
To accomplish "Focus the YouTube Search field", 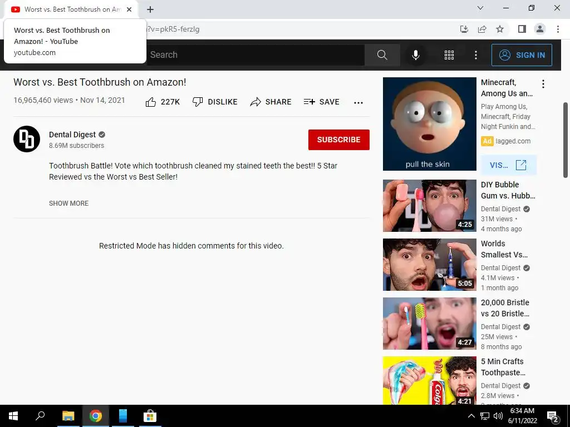I will click(x=255, y=55).
